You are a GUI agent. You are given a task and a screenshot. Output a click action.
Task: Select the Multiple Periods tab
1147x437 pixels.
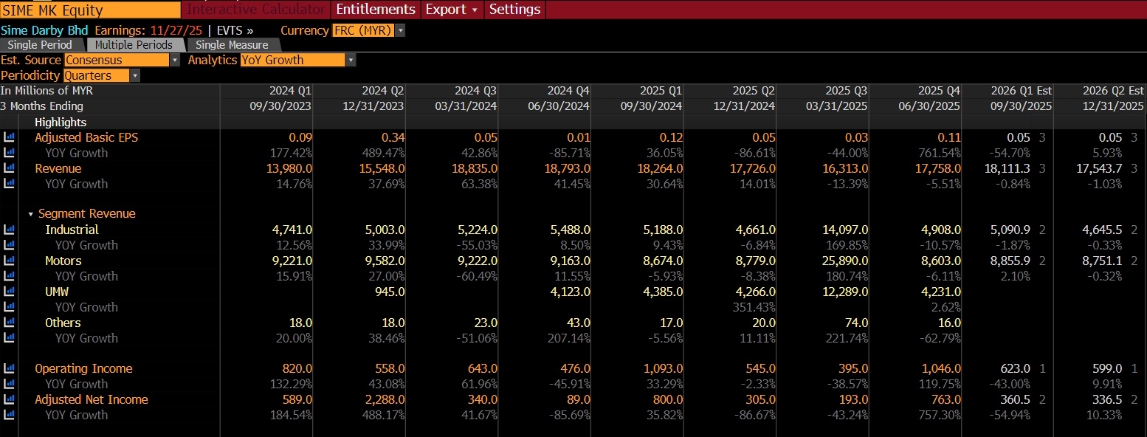[x=134, y=45]
